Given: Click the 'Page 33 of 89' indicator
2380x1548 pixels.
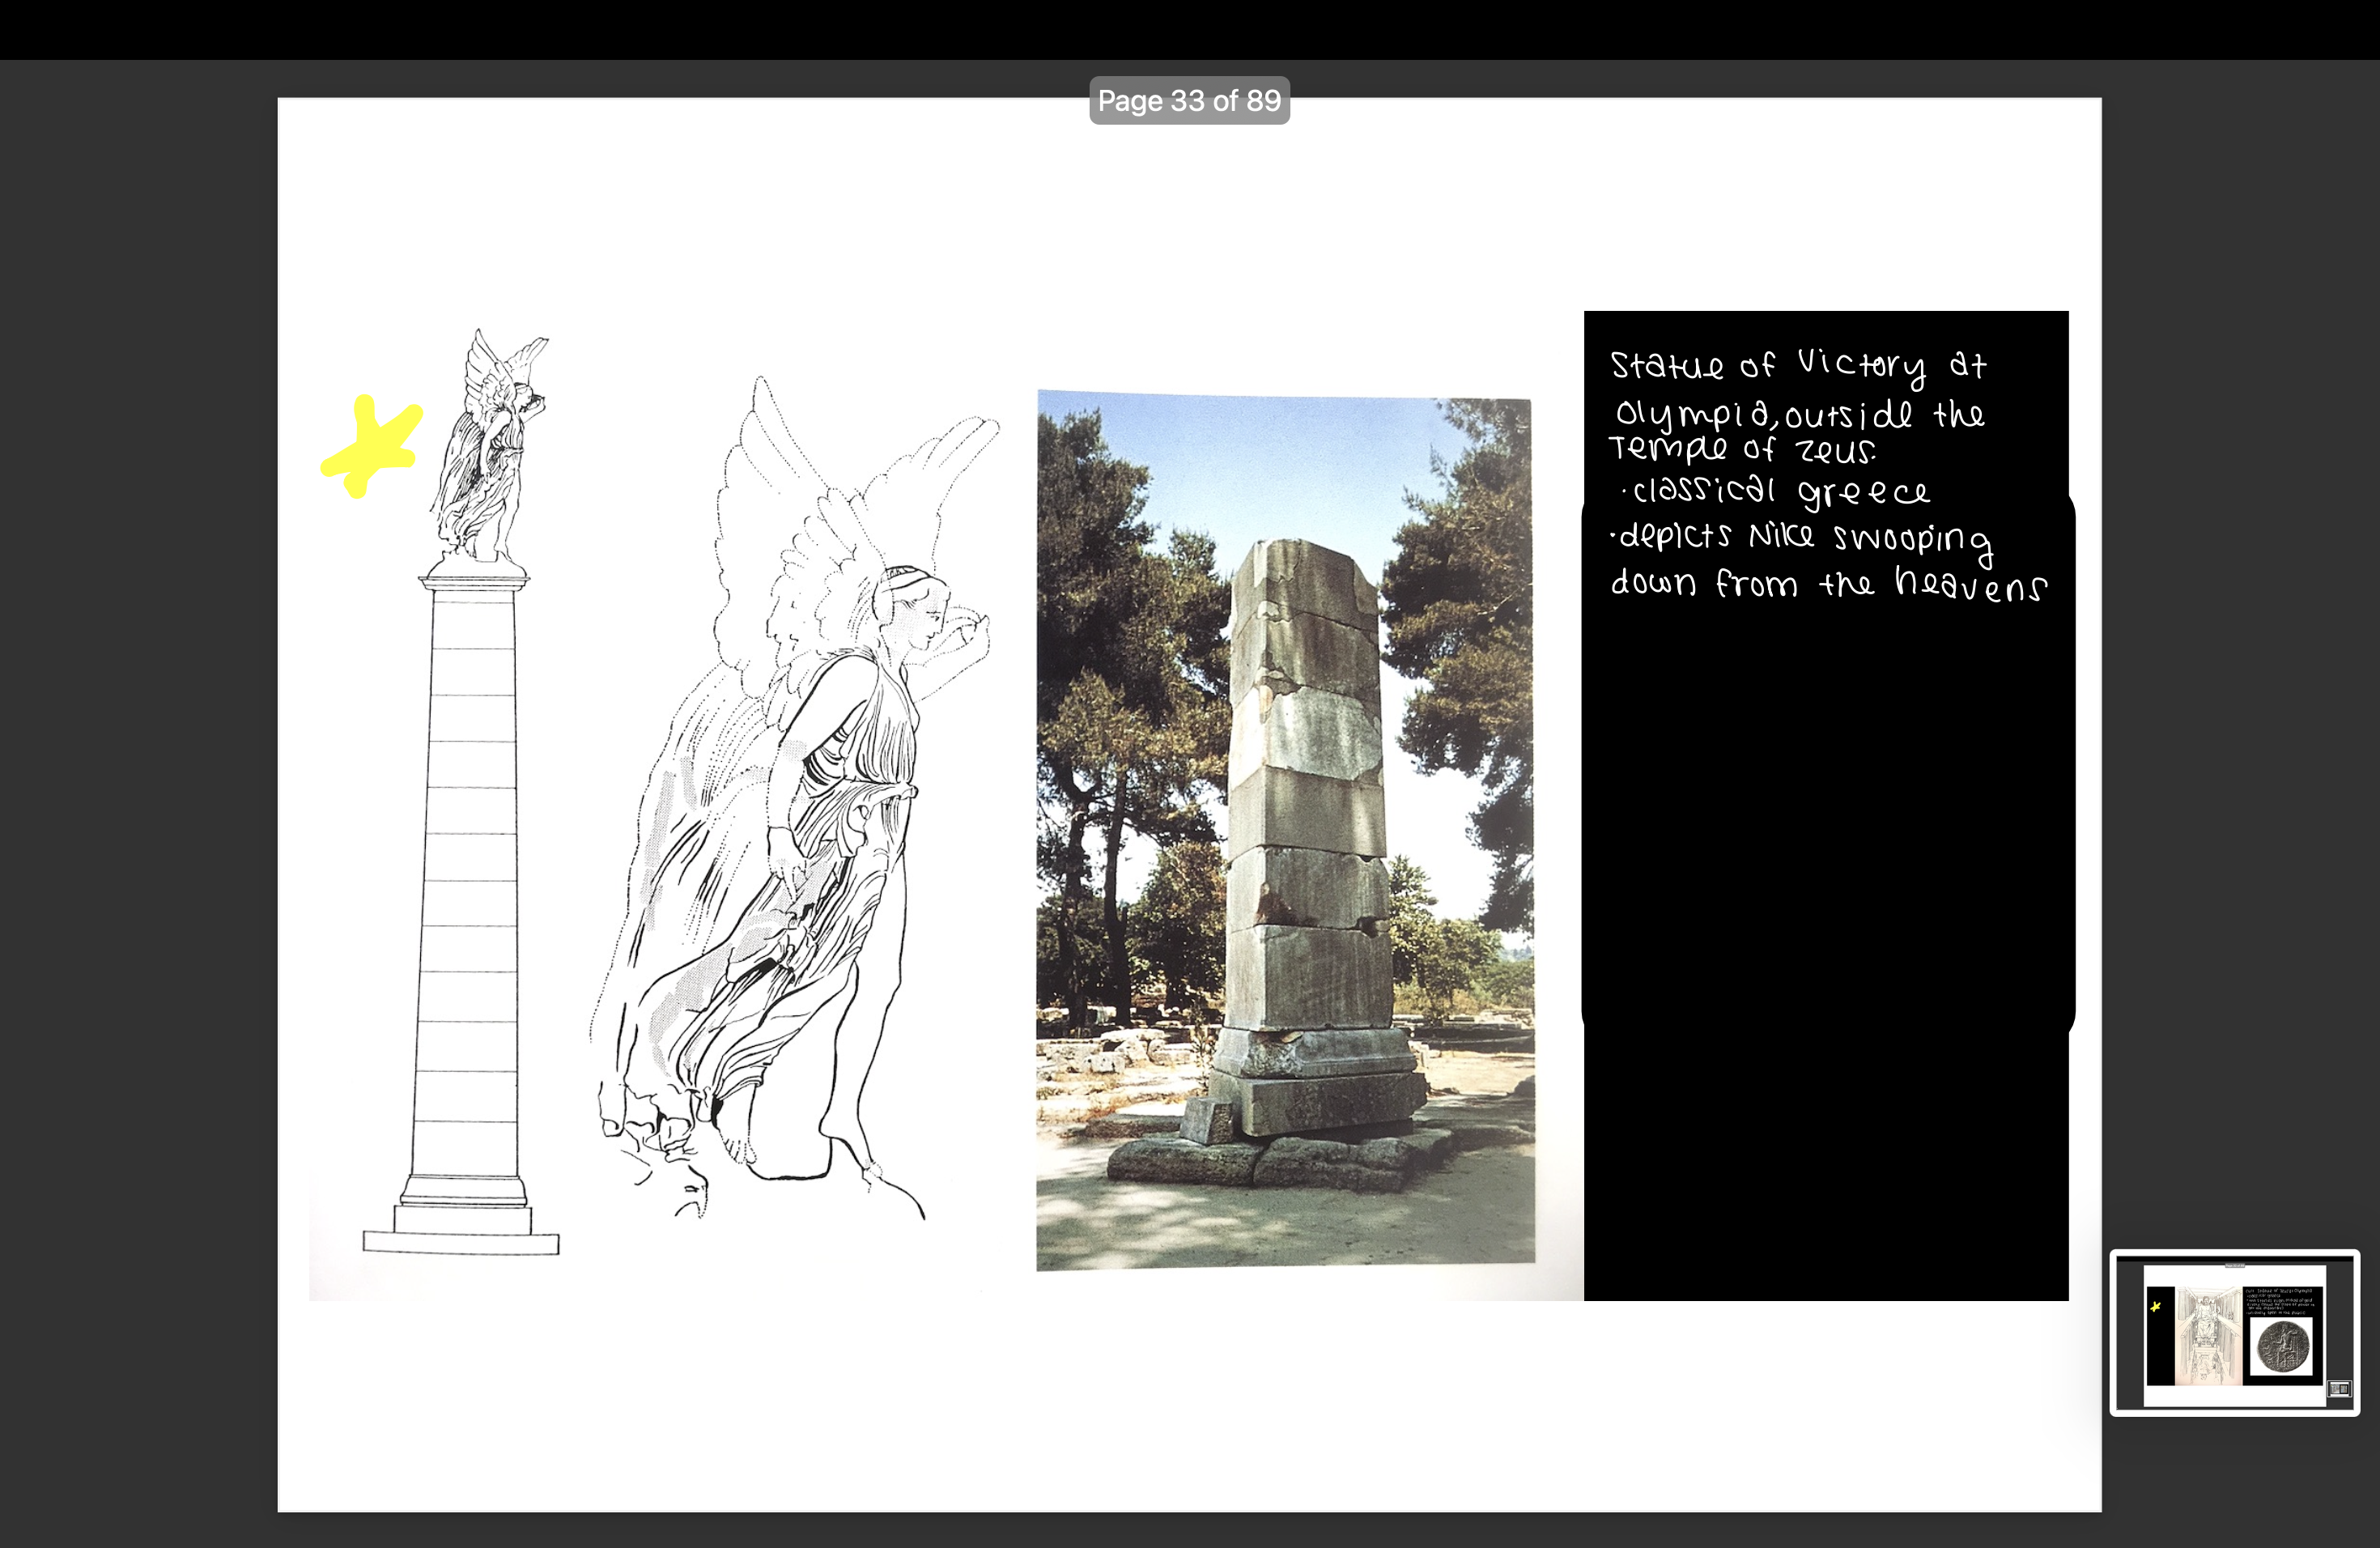Looking at the screenshot, I should 1189,100.
